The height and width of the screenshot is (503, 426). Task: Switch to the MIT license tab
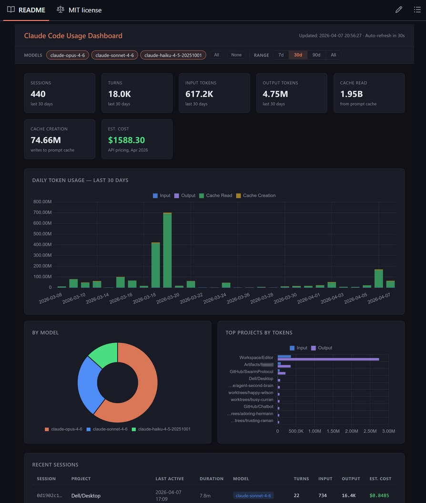coord(85,10)
